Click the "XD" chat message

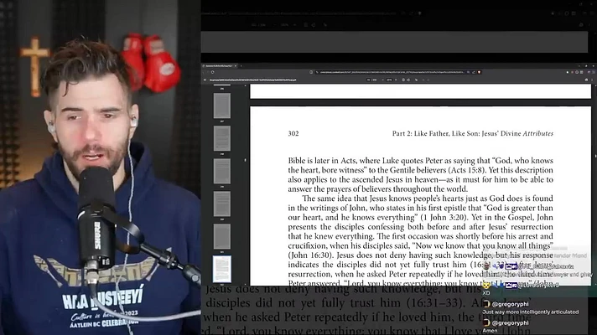(x=485, y=293)
